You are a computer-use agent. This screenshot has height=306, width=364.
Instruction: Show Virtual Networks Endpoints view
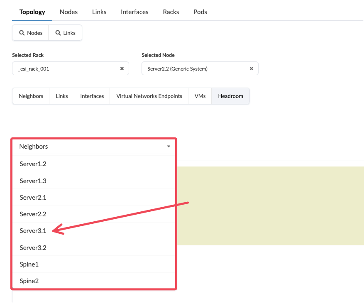(149, 96)
